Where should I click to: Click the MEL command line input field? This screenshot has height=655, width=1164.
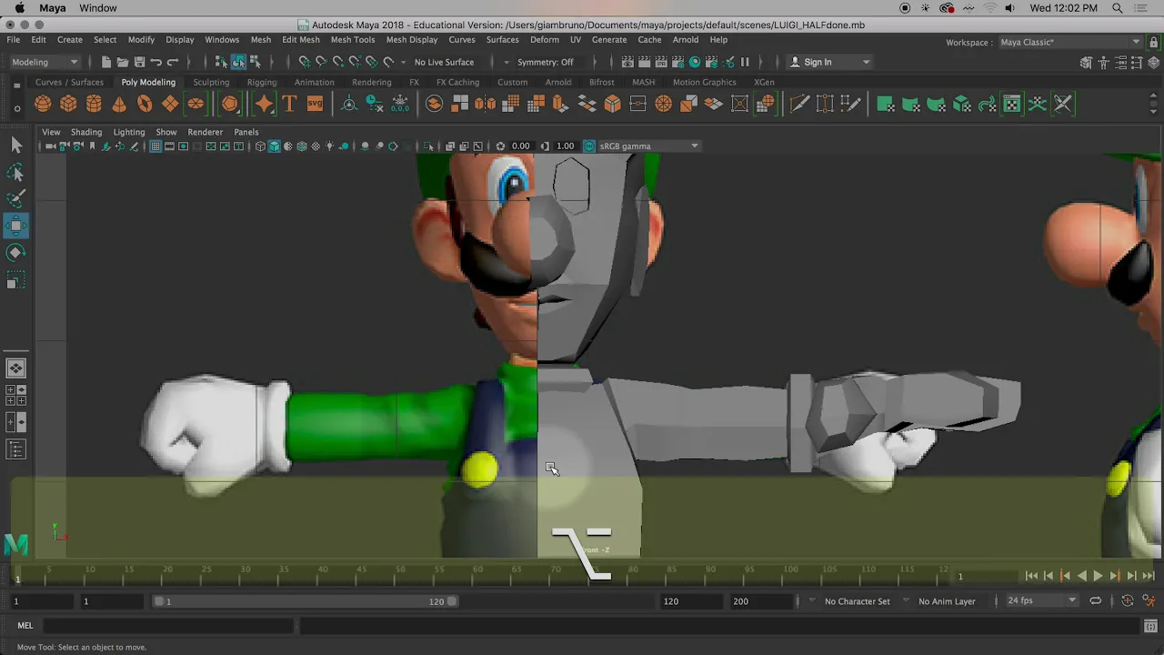168,626
